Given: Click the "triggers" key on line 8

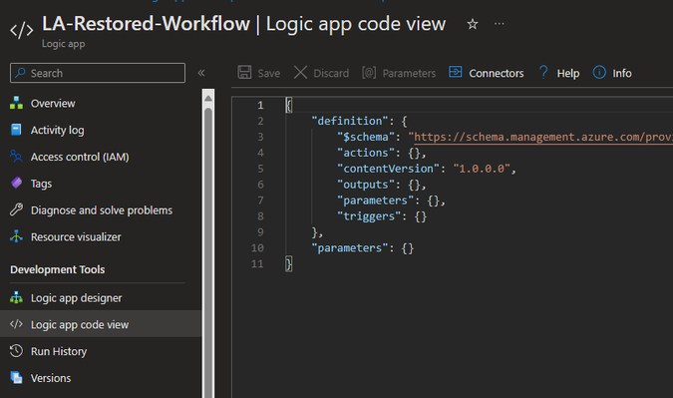Looking at the screenshot, I should coord(369,216).
